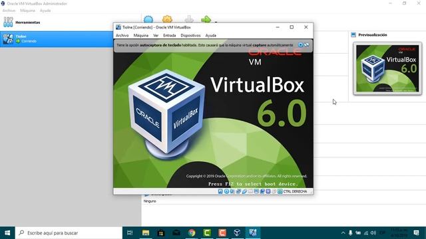The image size is (426, 239).
Task: Open Archivo menu in VirtualBox Manager
Action: (9, 11)
